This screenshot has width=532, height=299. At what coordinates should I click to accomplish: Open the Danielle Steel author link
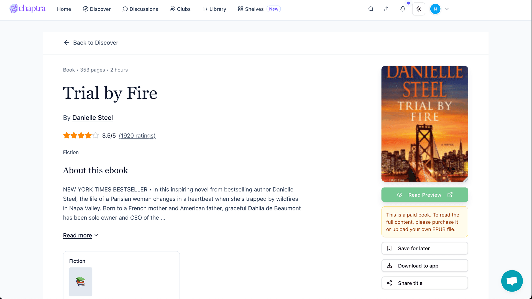pyautogui.click(x=92, y=117)
